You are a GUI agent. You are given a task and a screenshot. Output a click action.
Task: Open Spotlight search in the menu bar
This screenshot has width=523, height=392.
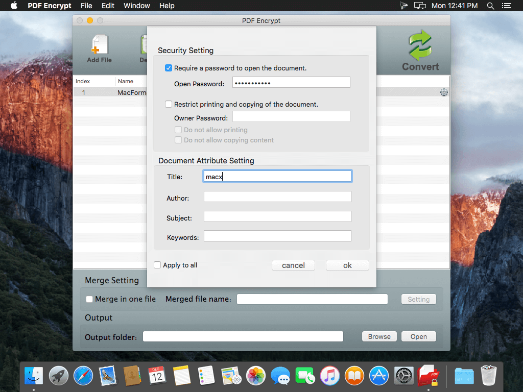490,6
